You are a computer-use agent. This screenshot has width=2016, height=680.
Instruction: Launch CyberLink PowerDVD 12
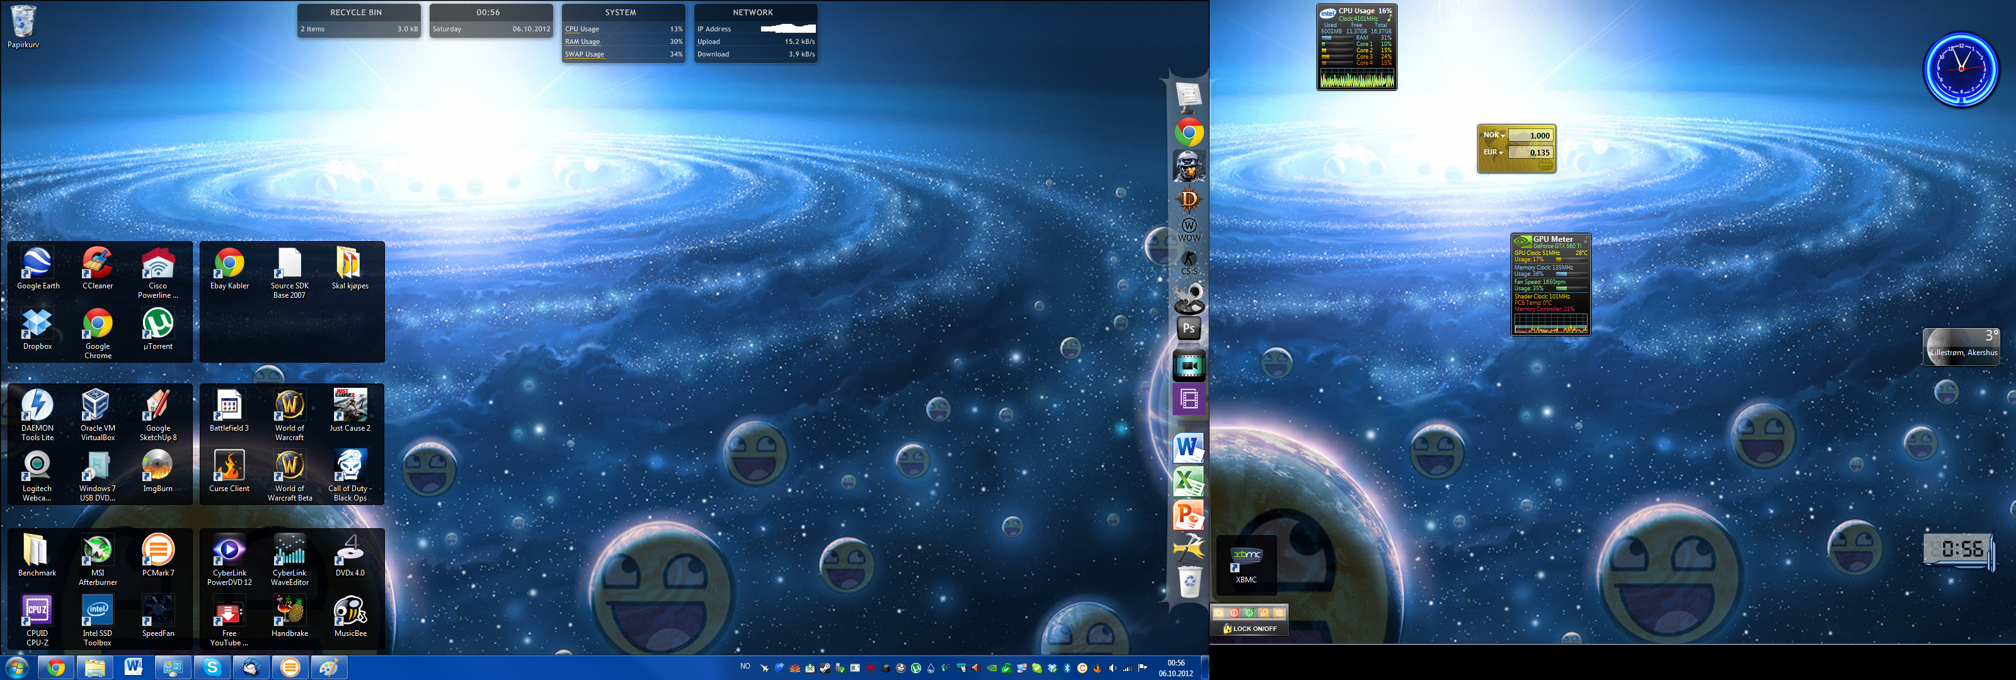pos(229,560)
